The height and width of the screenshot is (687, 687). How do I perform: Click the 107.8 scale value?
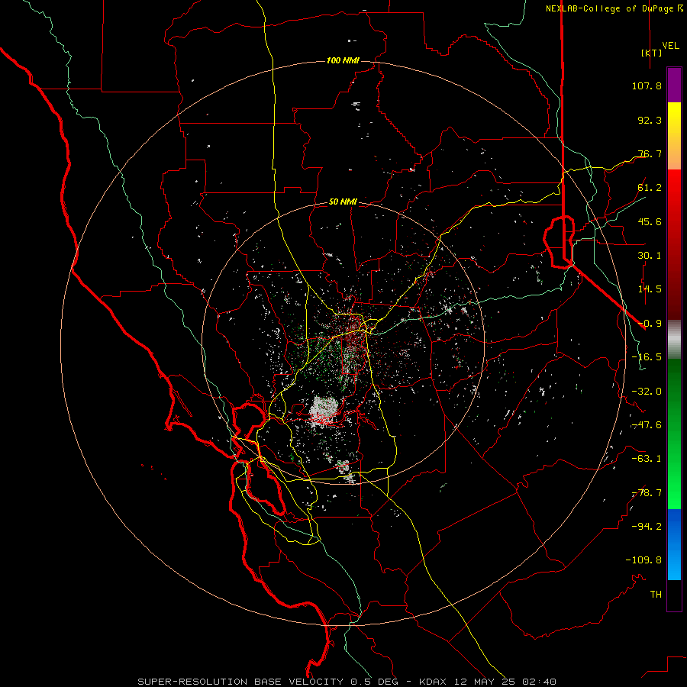[647, 85]
